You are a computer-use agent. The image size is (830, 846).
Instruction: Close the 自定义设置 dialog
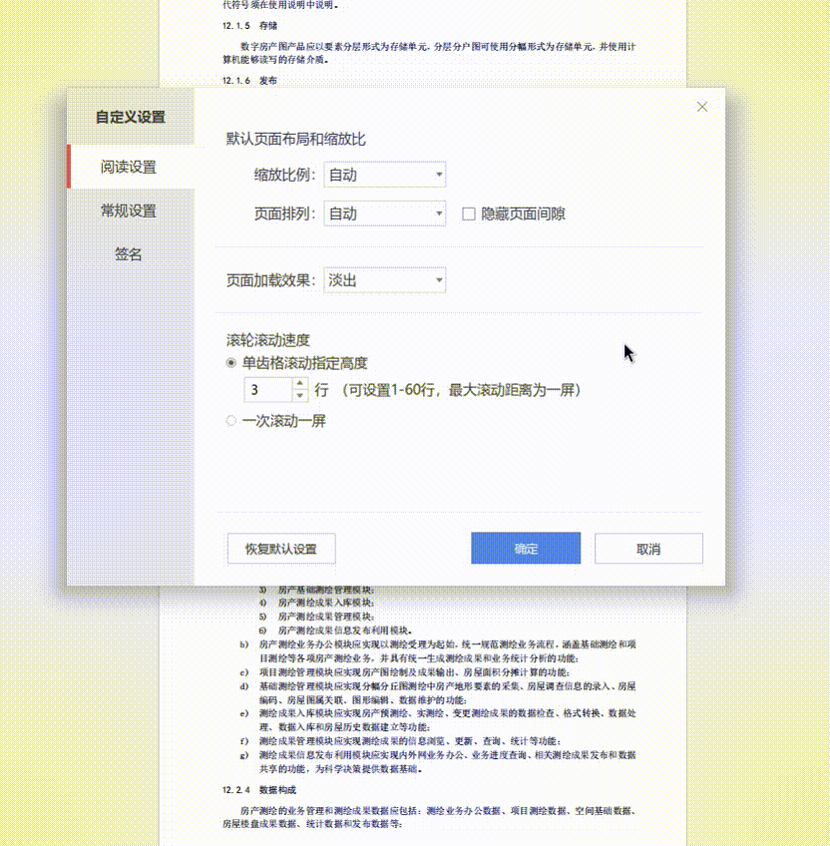(701, 107)
